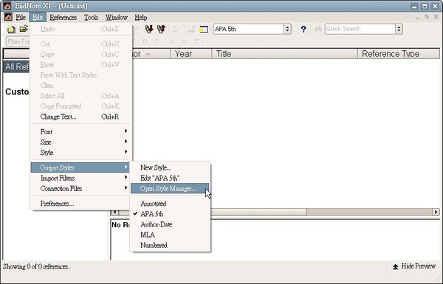Open Preferences... from the Edit menu

coord(80,204)
